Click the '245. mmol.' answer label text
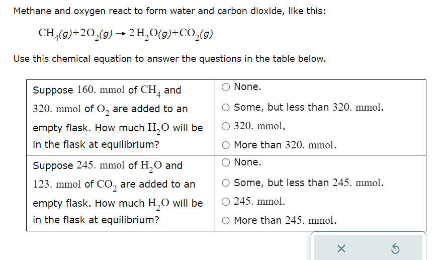 [259, 201]
